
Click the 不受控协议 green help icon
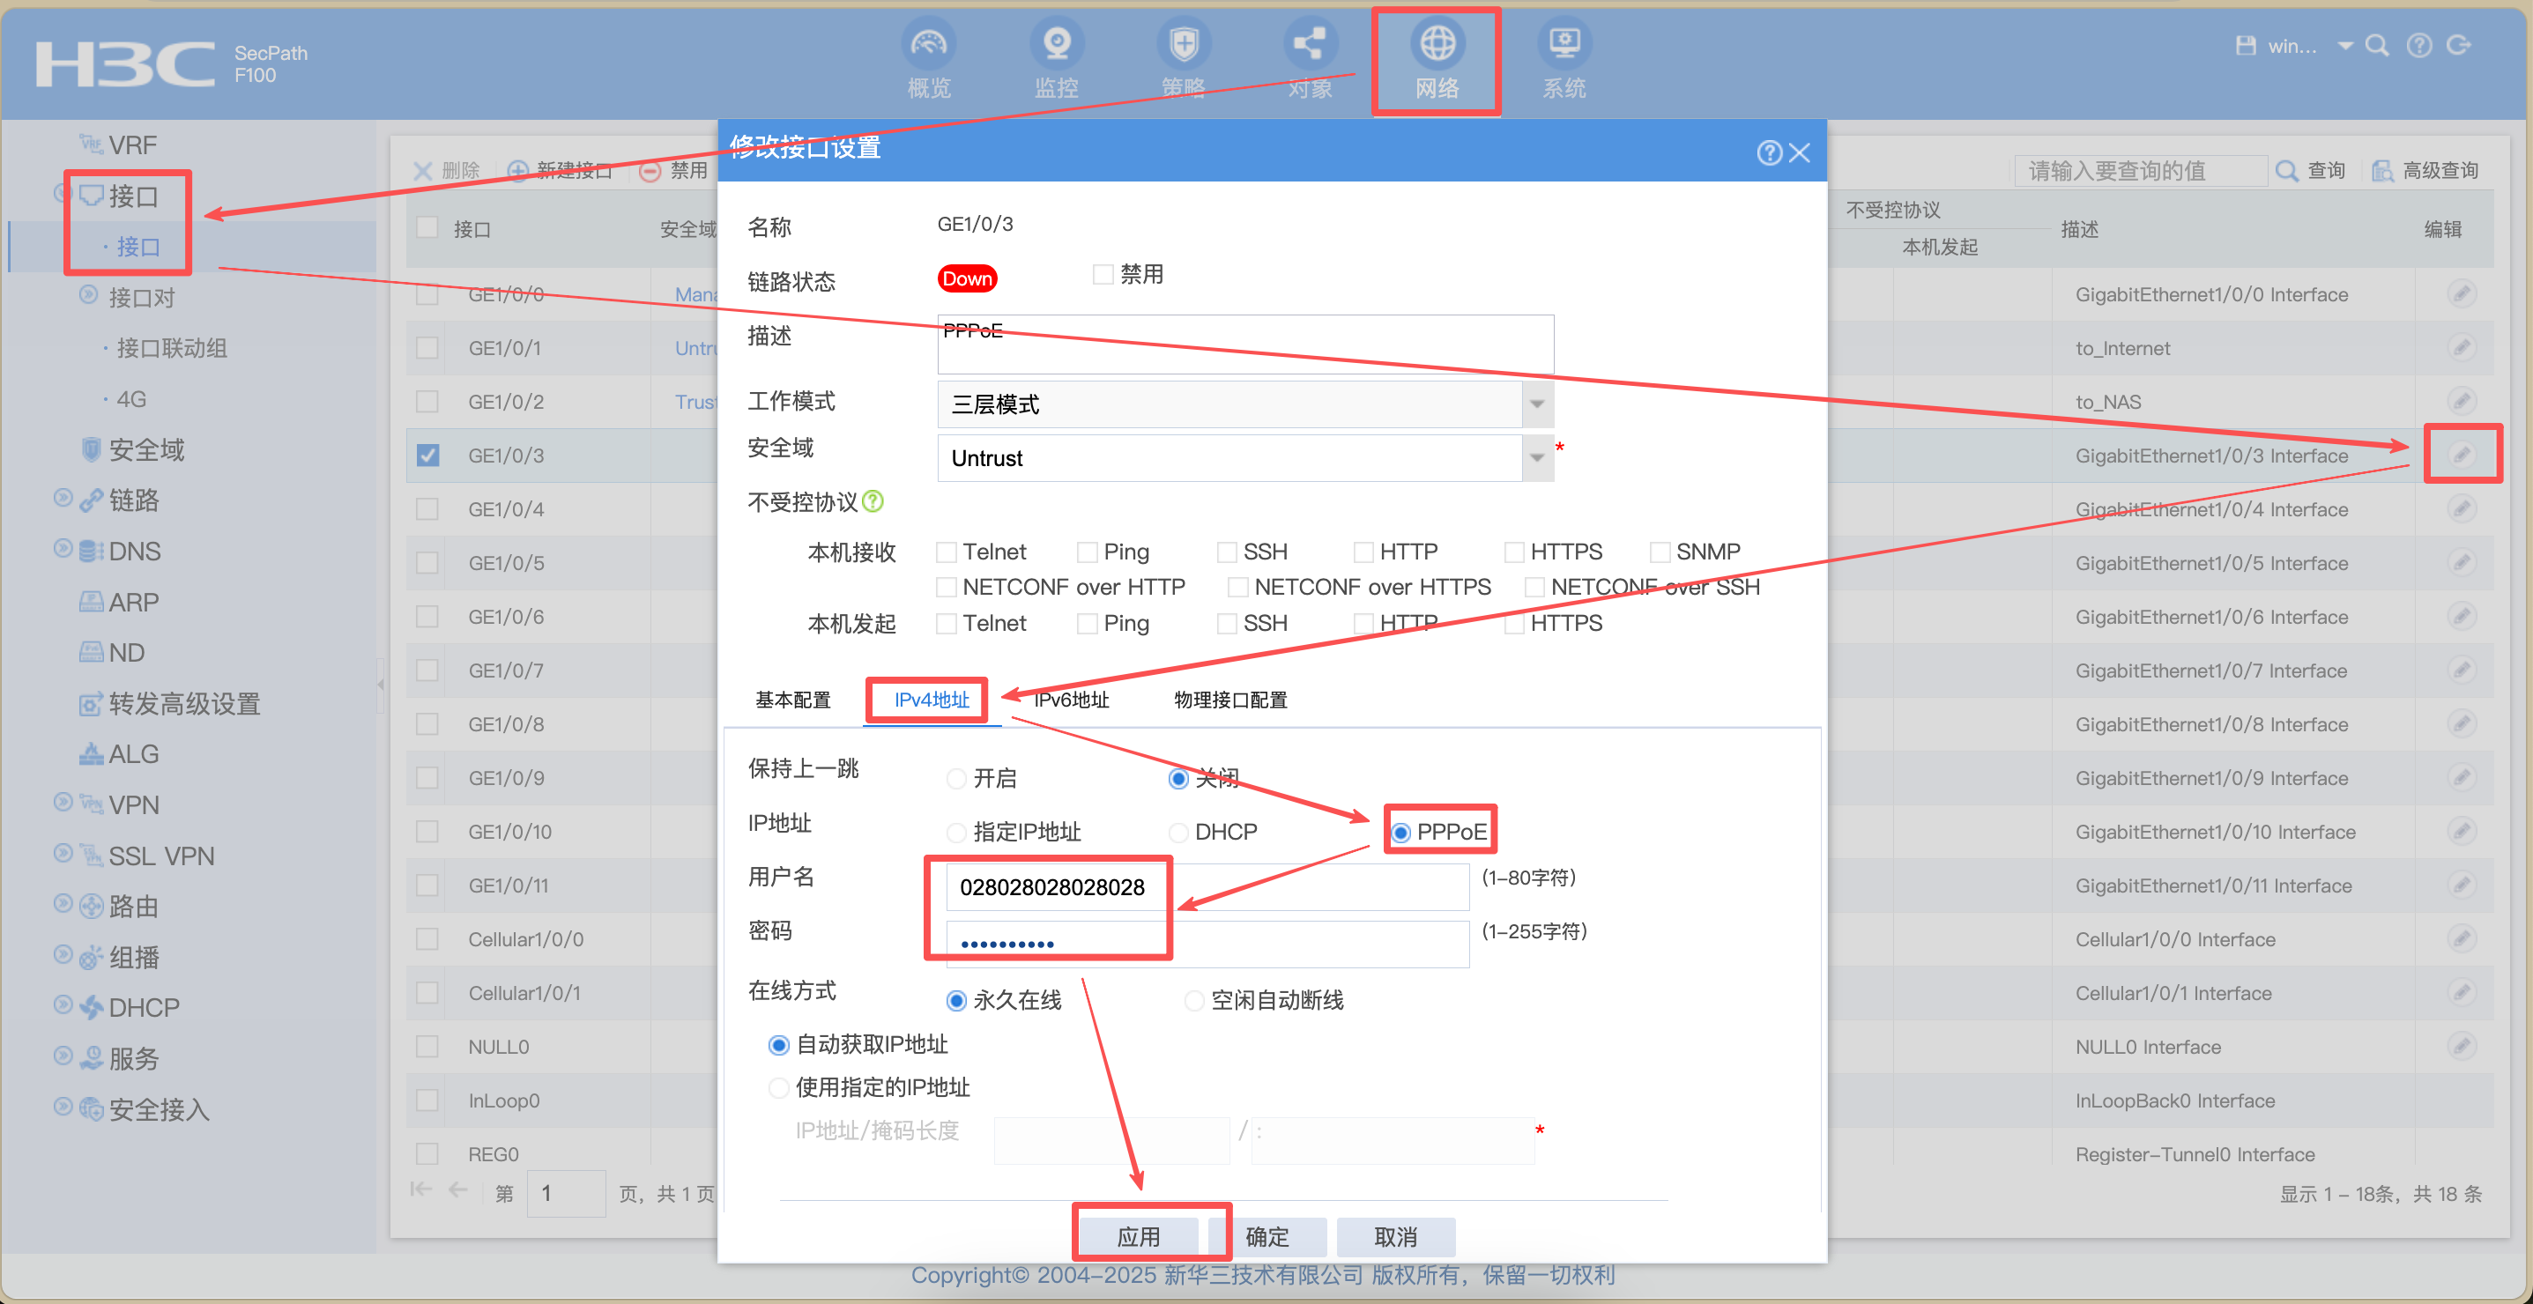(873, 501)
